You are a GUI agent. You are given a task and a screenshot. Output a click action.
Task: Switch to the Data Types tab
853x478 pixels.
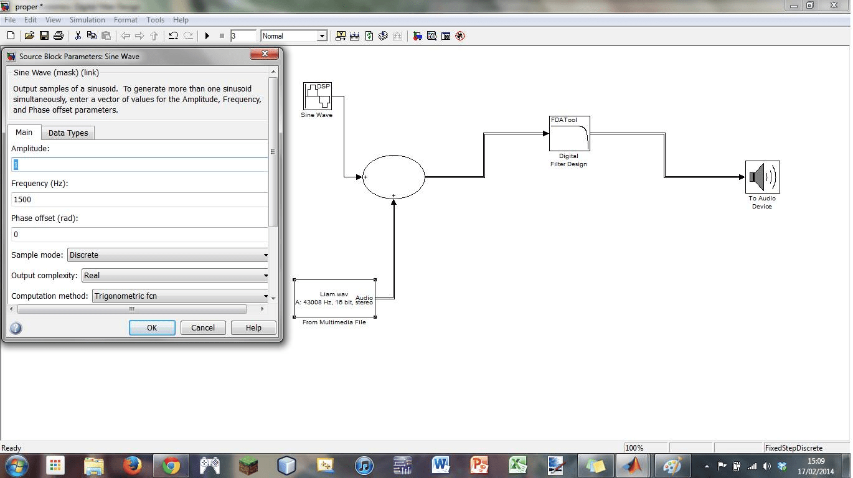68,133
